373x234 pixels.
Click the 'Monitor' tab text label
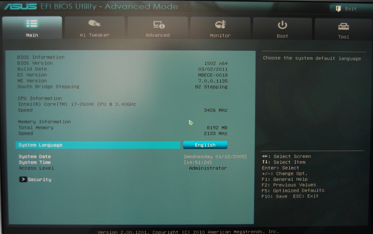[220, 36]
